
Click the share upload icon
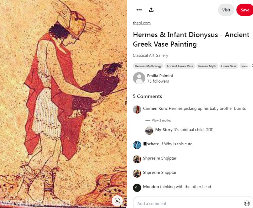point(151,10)
